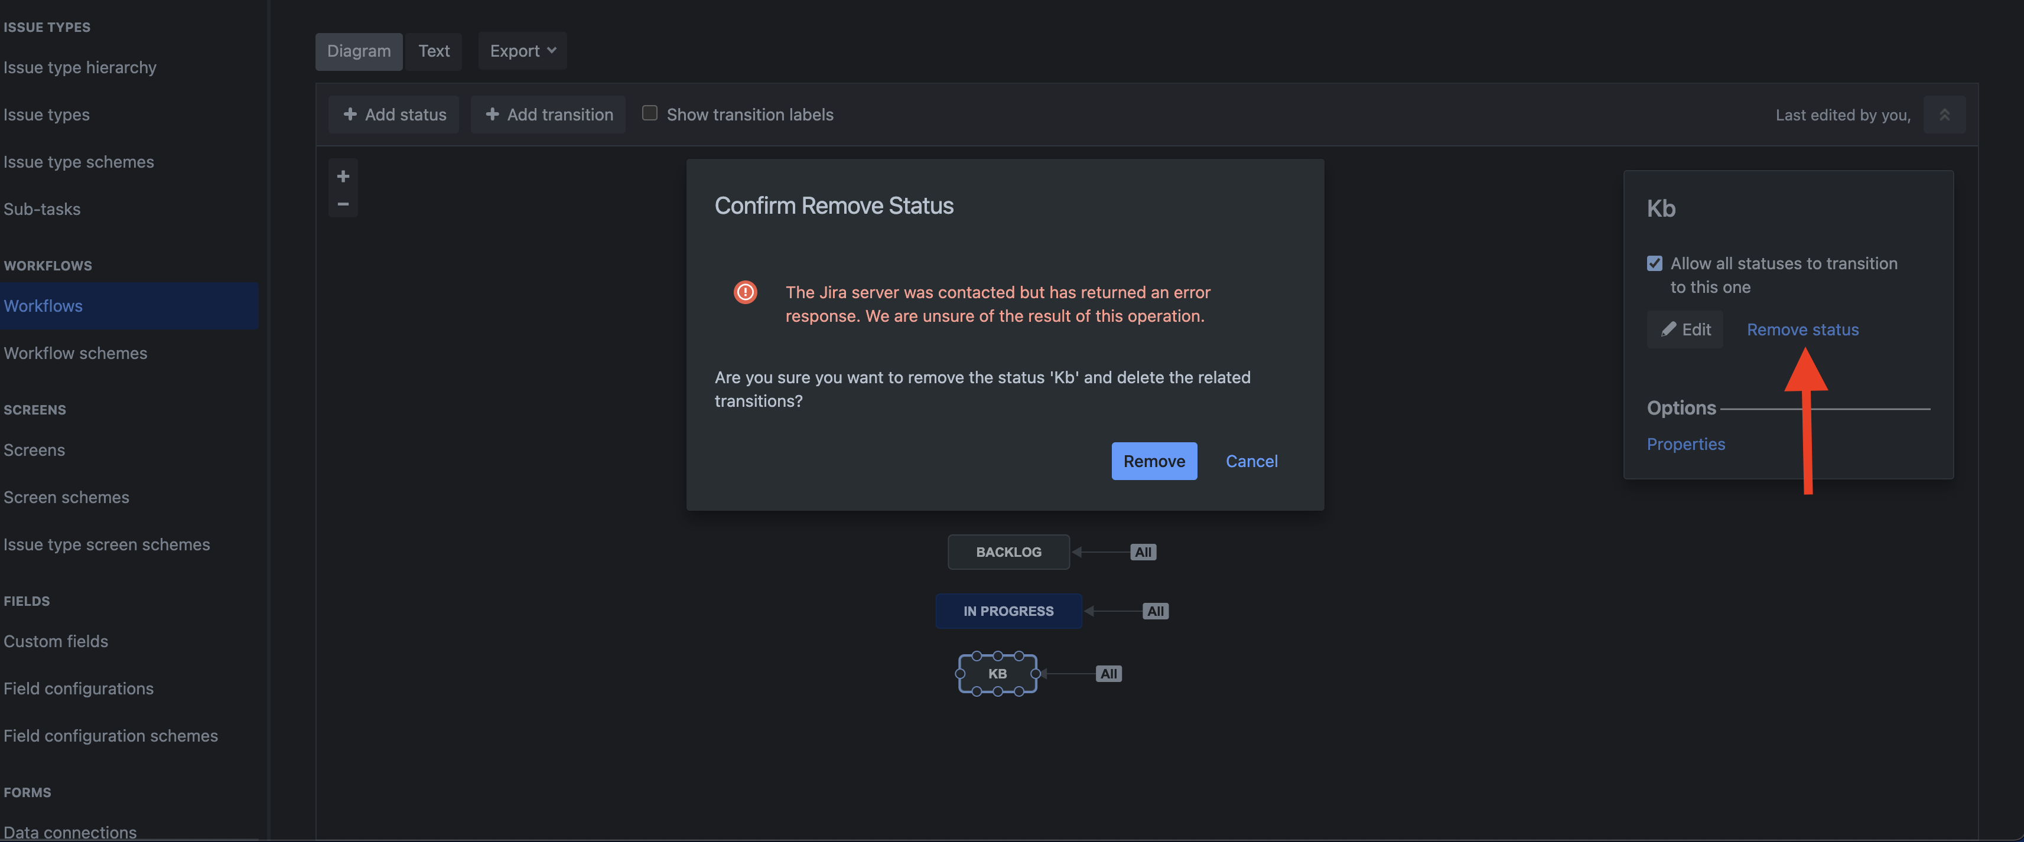The width and height of the screenshot is (2024, 842).
Task: Enable Show transition labels checkbox
Action: pyautogui.click(x=650, y=113)
